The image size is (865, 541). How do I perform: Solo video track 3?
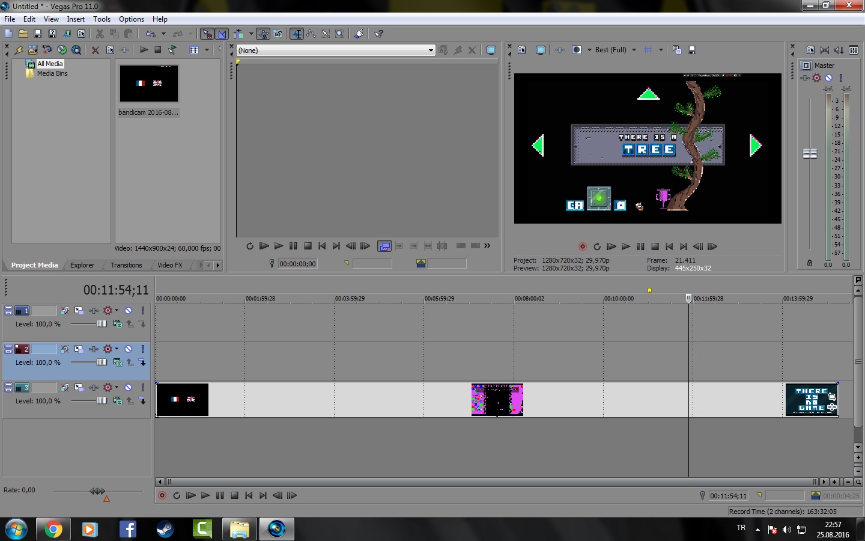[x=142, y=388]
